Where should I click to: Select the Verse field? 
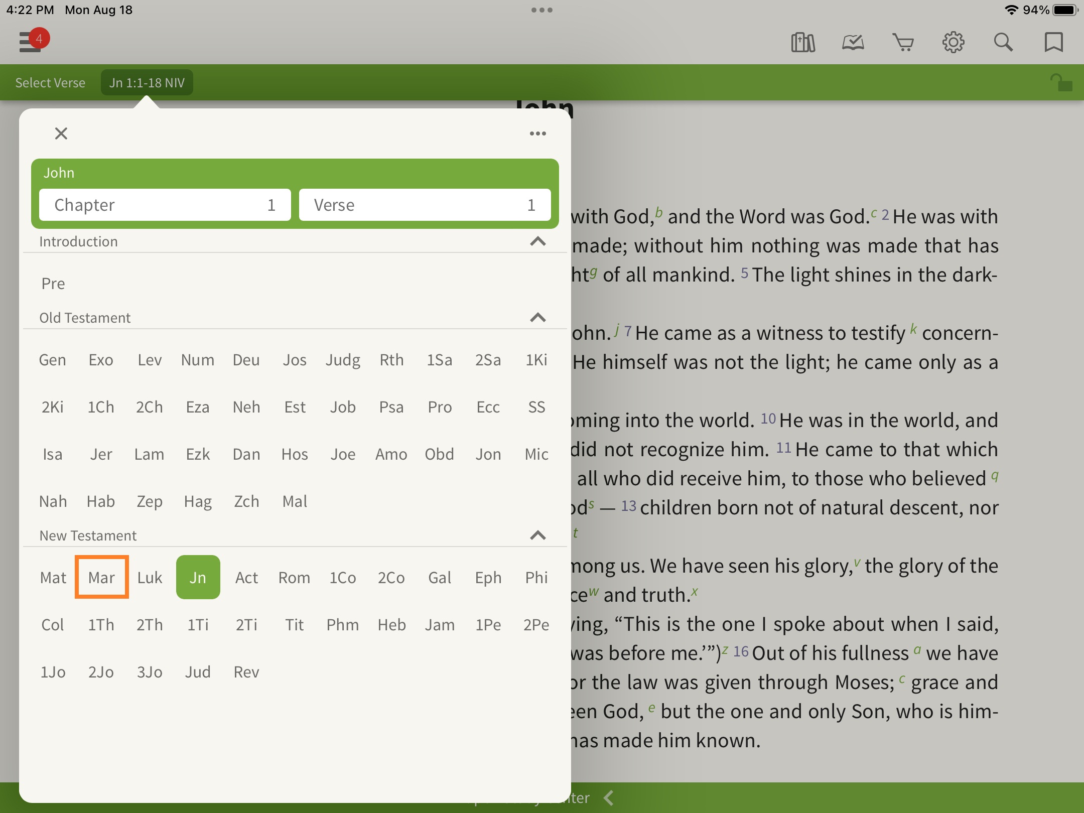click(425, 205)
